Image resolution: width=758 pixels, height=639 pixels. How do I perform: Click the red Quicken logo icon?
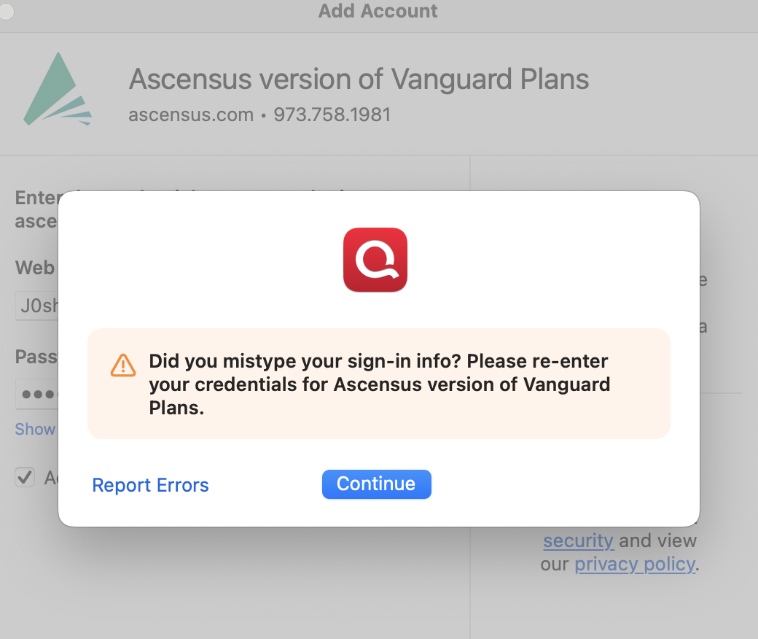375,260
